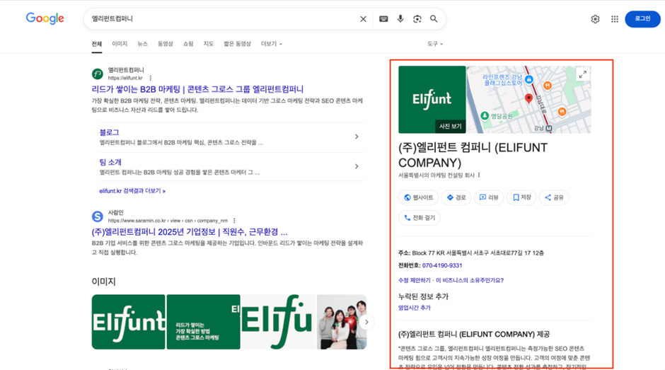Screen dimensions: 665x370
Task: Switch to the 이미지 search tab
Action: point(120,44)
